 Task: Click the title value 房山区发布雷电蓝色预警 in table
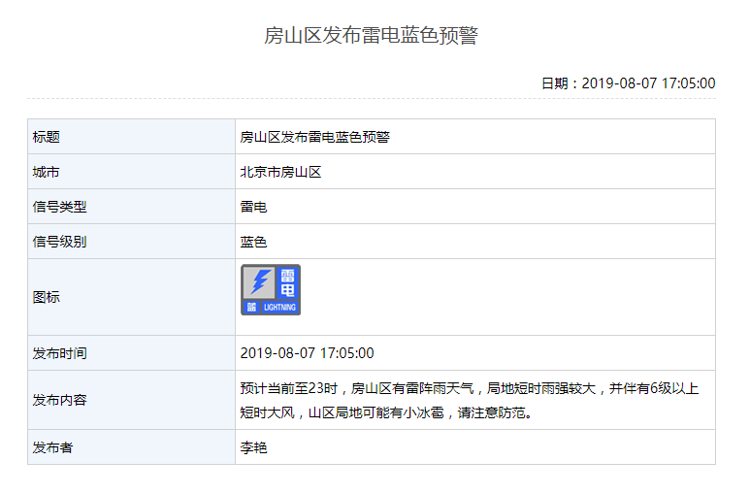pos(314,137)
